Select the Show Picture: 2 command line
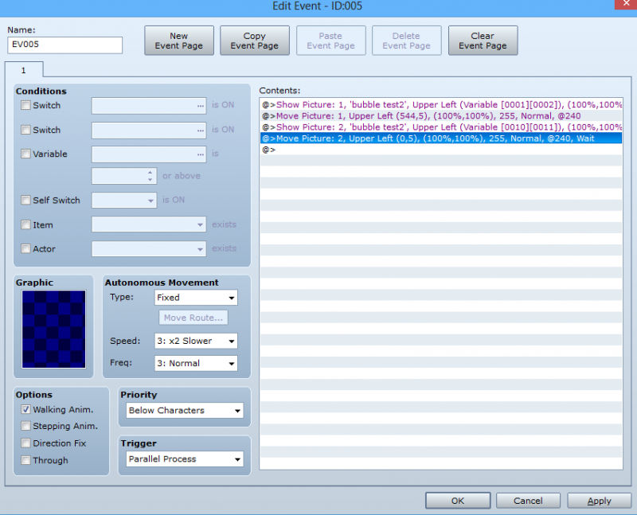This screenshot has width=637, height=515. (441, 127)
